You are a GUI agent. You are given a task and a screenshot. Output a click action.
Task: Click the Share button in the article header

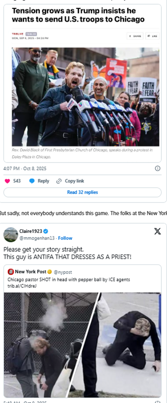click(x=135, y=36)
